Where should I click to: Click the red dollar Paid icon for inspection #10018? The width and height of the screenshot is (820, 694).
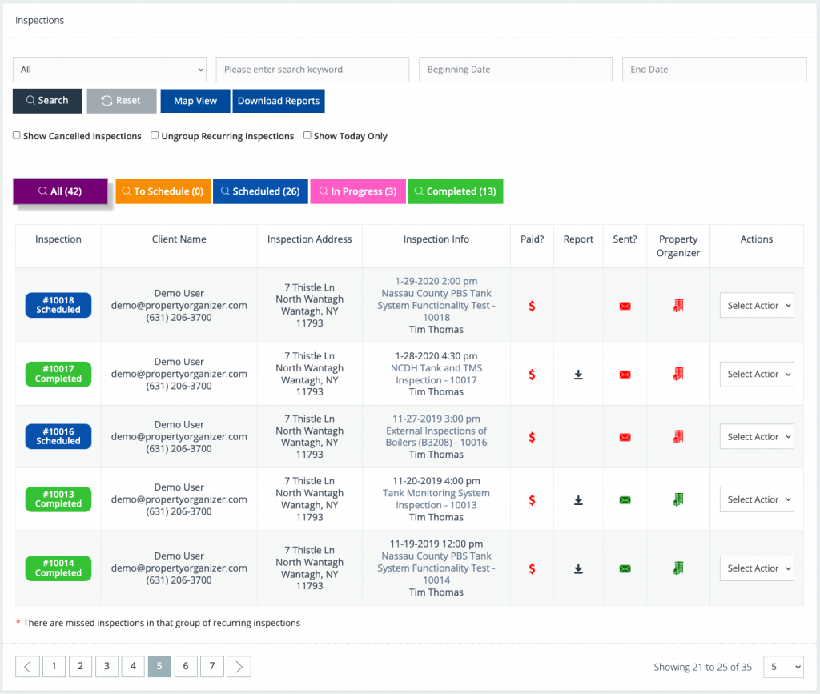tap(531, 305)
